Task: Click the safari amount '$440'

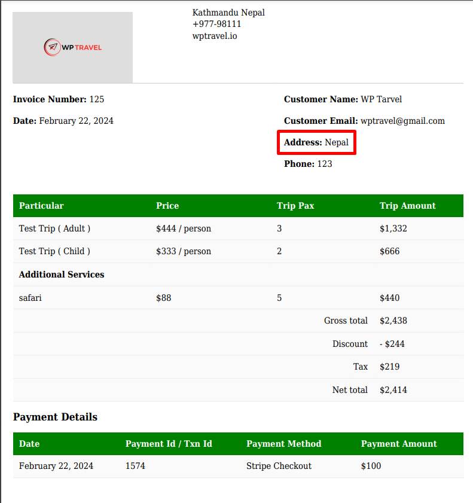Action: click(389, 298)
